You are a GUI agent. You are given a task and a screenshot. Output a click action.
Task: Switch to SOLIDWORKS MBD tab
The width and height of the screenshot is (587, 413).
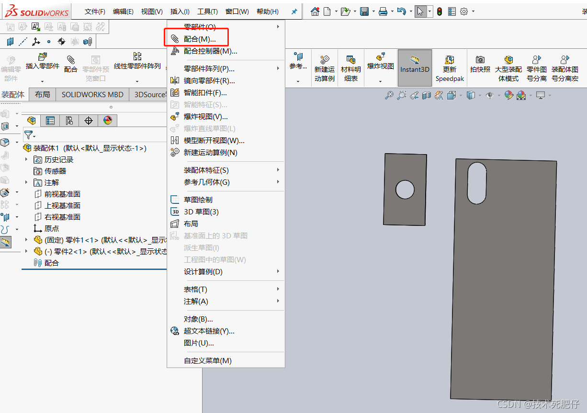click(x=92, y=95)
